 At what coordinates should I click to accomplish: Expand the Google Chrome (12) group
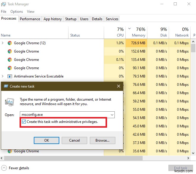click(2, 43)
